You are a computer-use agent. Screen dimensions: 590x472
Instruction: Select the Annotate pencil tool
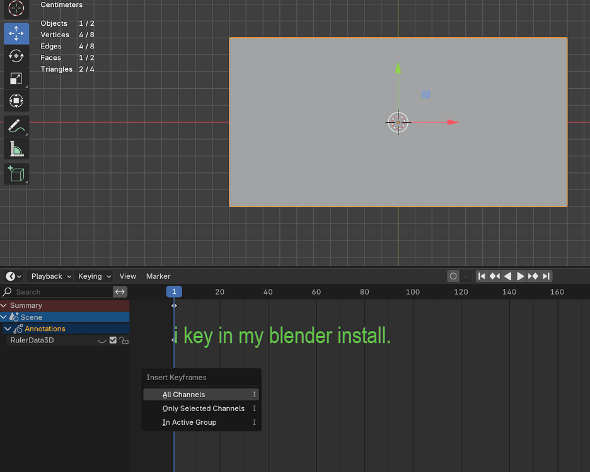pyautogui.click(x=16, y=126)
